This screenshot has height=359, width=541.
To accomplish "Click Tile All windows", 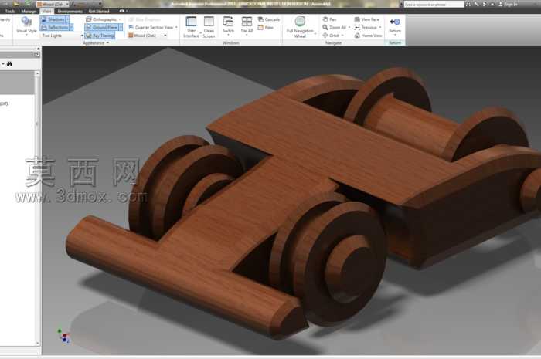I will coord(247,25).
